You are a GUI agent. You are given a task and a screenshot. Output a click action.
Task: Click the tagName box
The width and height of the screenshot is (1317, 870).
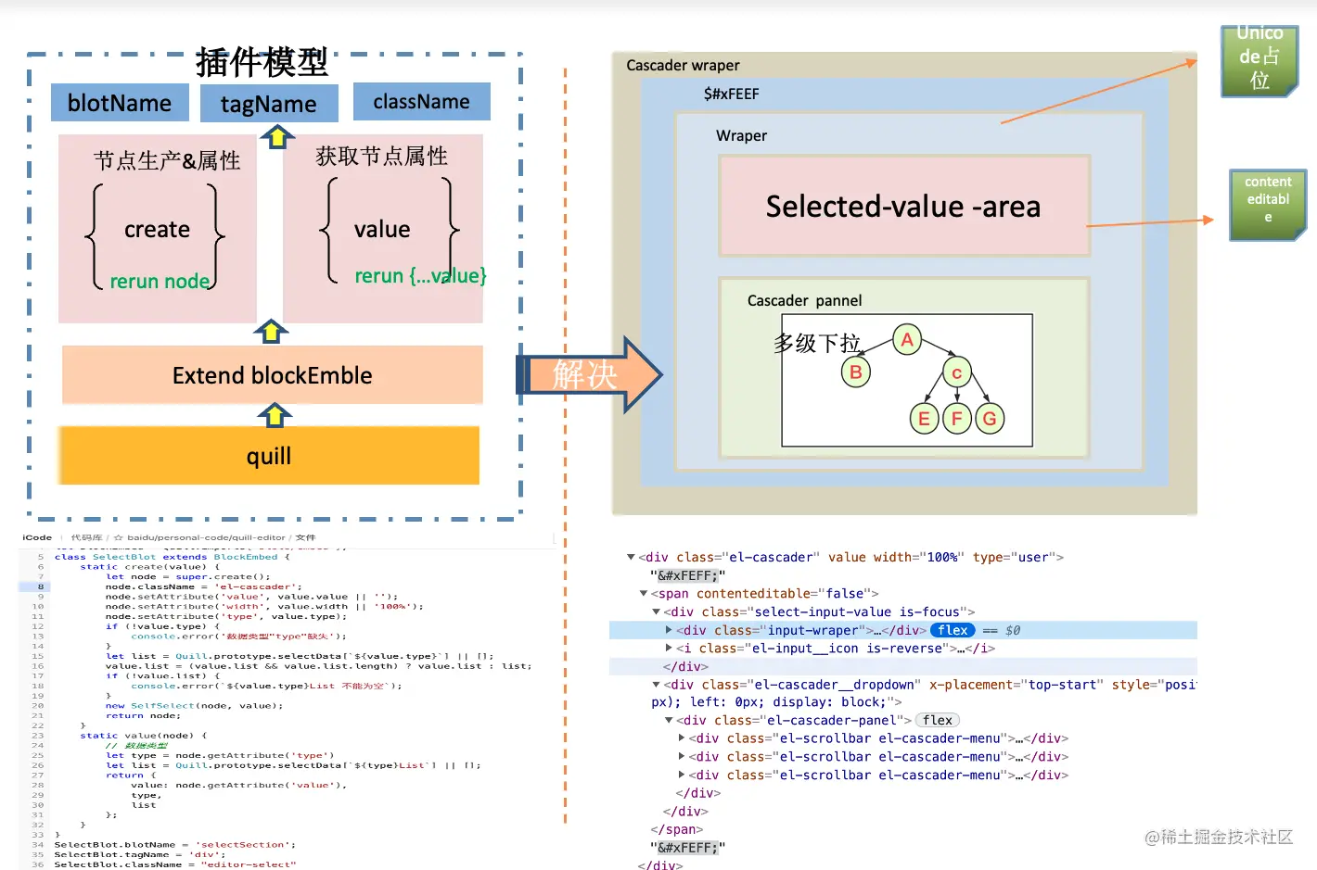coord(269,103)
